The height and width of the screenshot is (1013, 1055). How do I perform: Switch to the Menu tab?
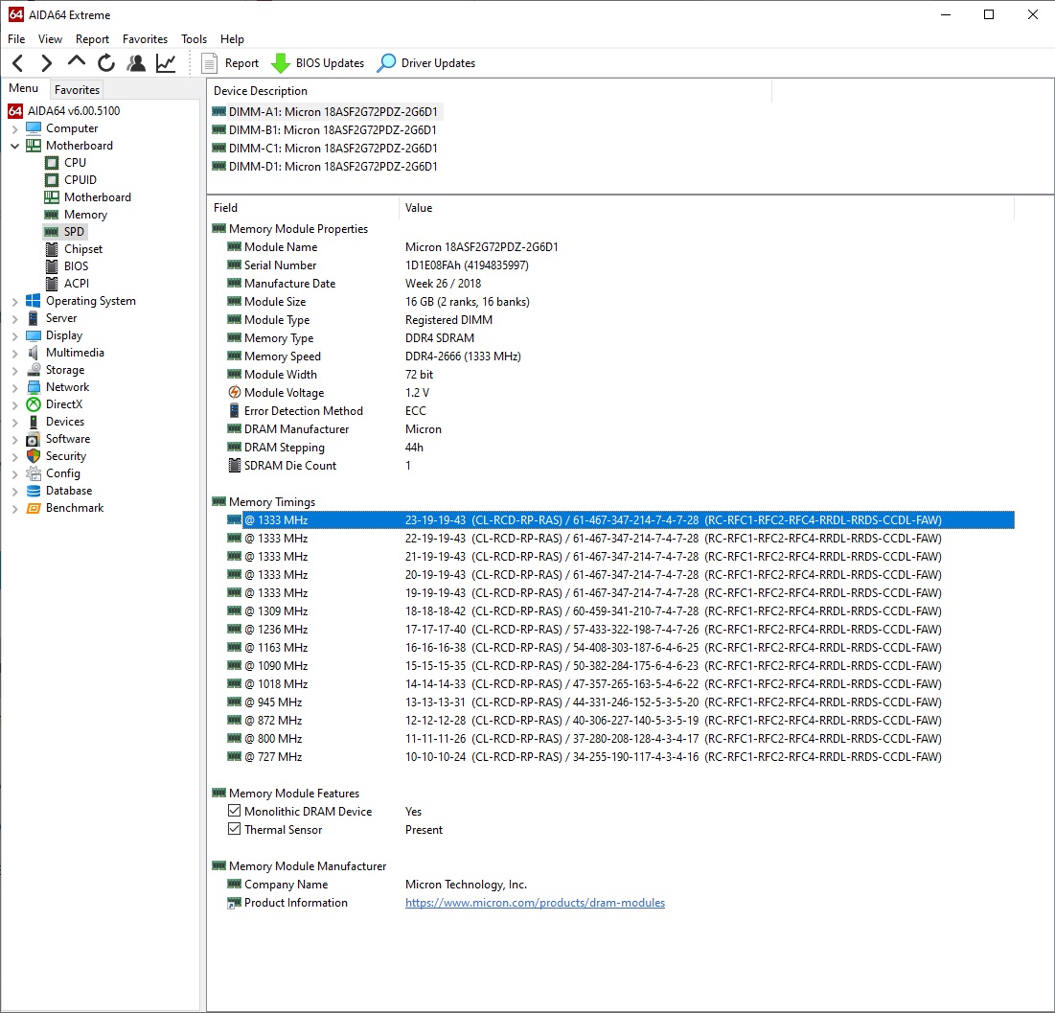tap(24, 88)
